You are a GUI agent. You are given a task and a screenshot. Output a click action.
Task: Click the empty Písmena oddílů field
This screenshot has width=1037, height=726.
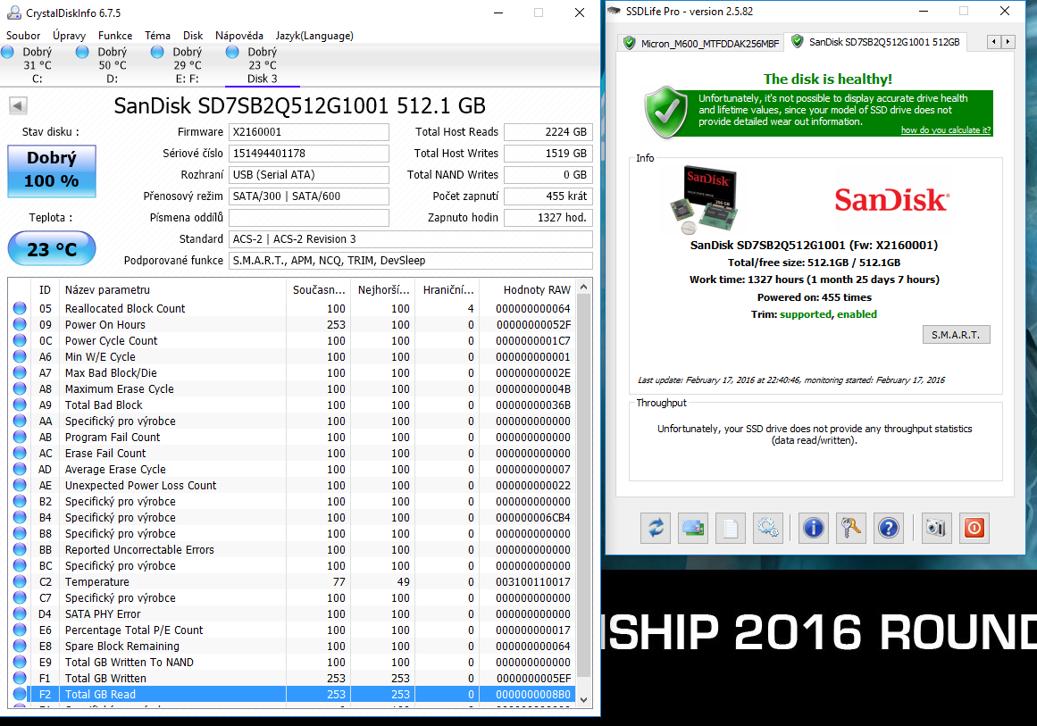point(309,218)
